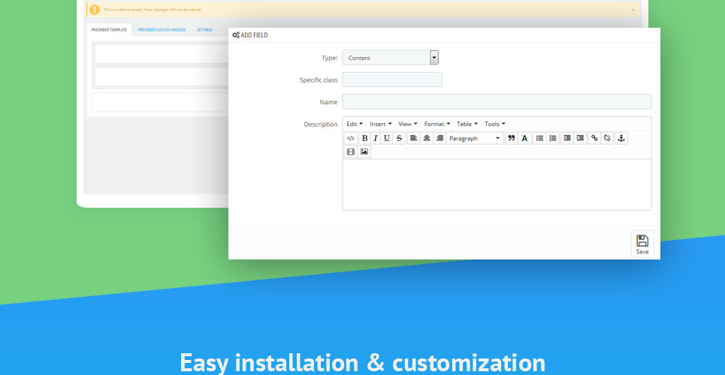
Task: Toggle strikethrough formatting
Action: tap(399, 138)
